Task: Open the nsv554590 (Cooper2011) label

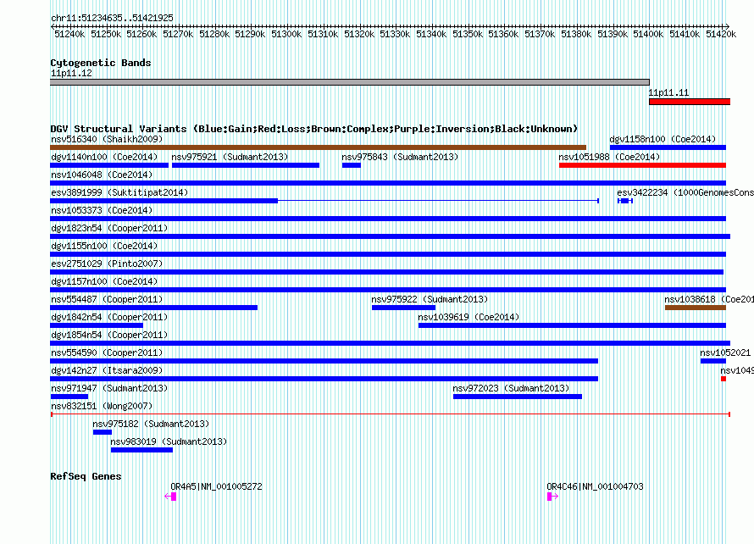Action: point(107,353)
